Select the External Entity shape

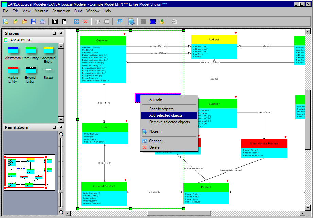coord(31,75)
